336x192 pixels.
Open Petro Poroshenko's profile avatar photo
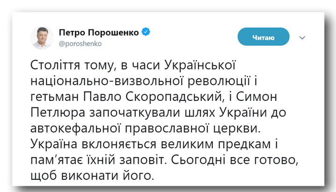42,38
